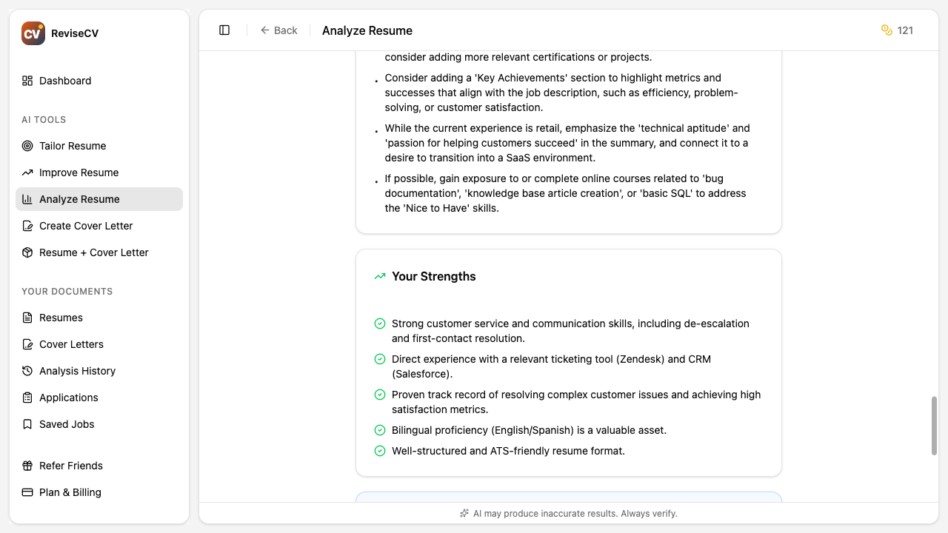Open the Applications section
948x533 pixels.
click(x=68, y=398)
